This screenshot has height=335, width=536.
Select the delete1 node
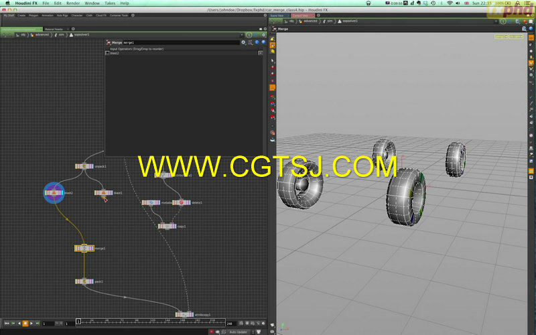182,202
